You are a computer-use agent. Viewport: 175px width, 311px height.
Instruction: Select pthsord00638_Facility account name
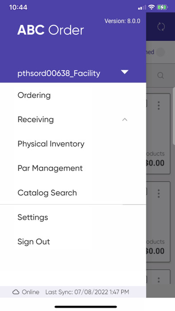[58, 73]
